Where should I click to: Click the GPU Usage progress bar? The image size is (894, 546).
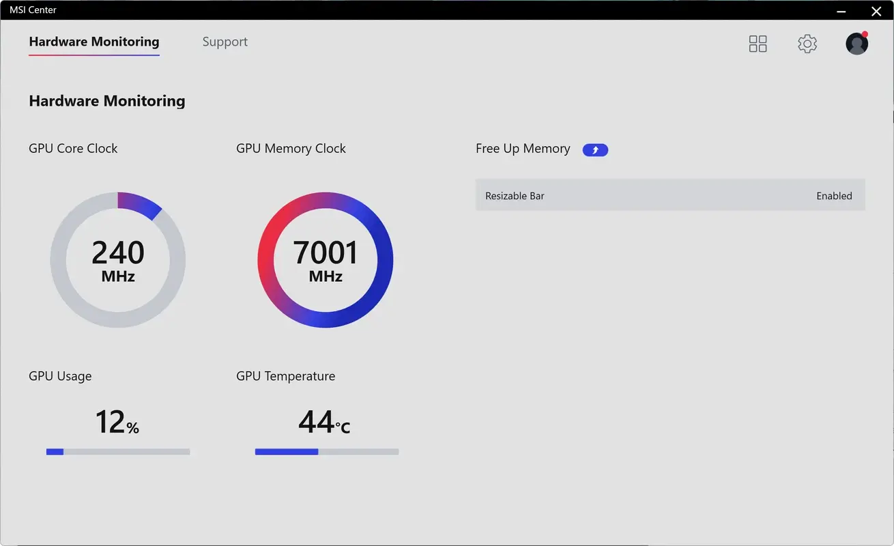(x=117, y=451)
